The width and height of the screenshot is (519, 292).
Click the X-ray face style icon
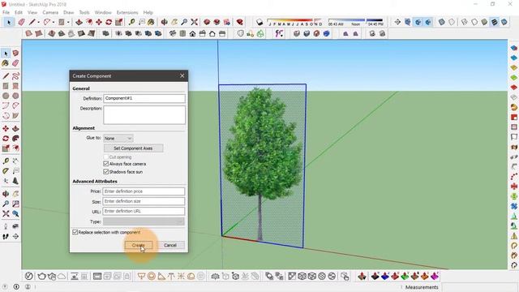(x=441, y=22)
